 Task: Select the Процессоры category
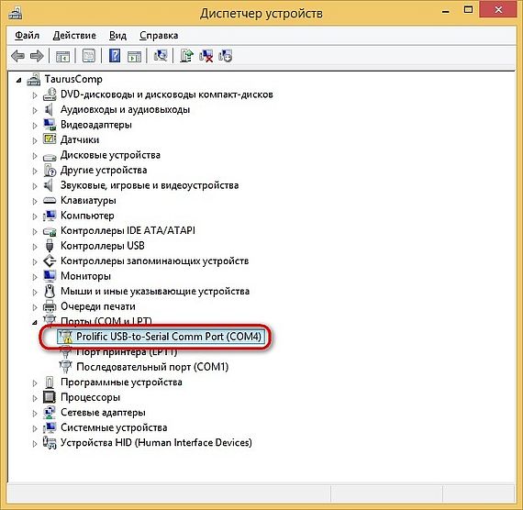click(90, 397)
